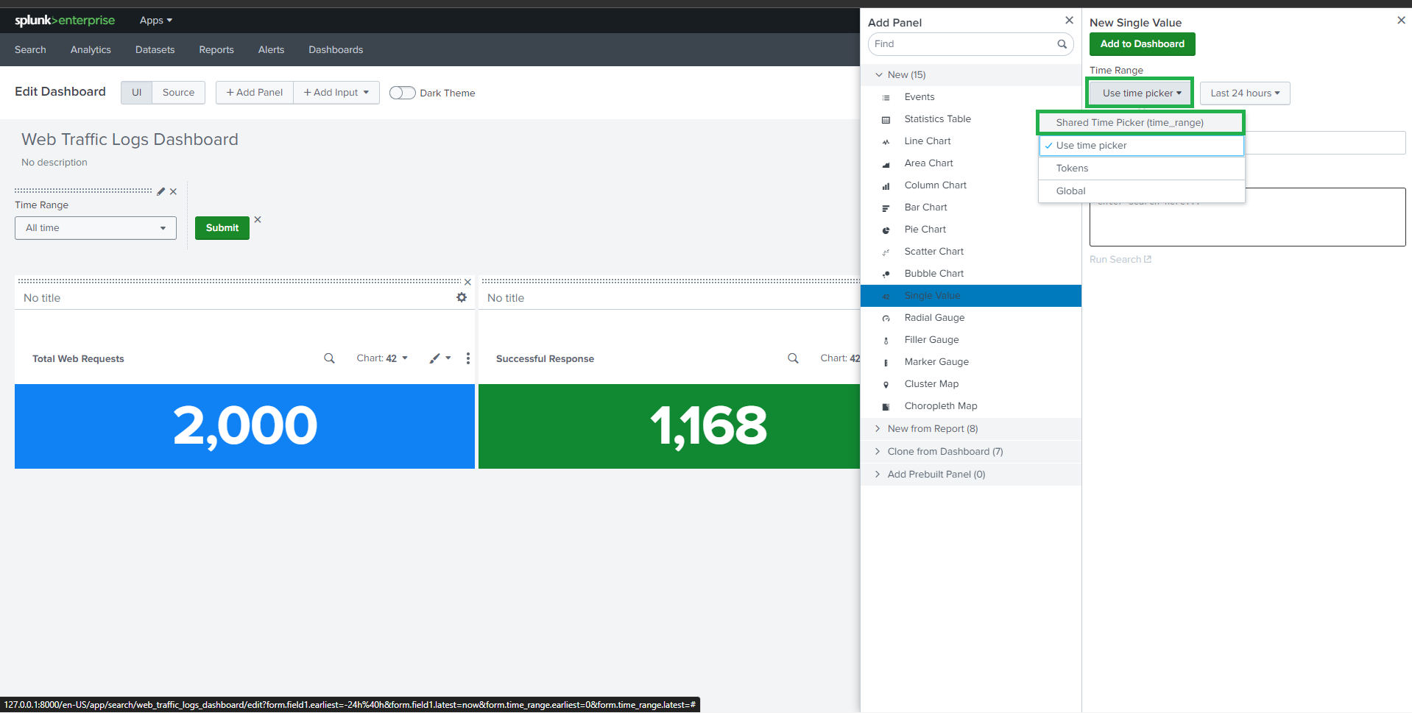The width and height of the screenshot is (1412, 713).
Task: Open more actions for Total Web Requests
Action: pyautogui.click(x=468, y=358)
